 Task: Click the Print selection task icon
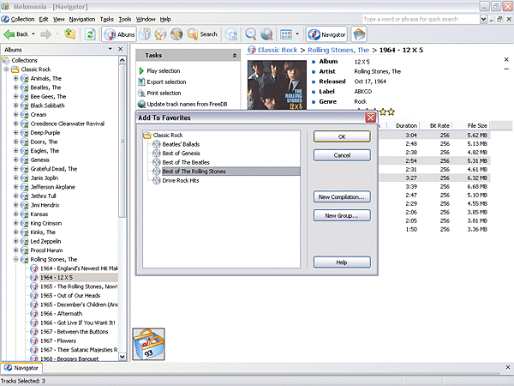[x=141, y=93]
